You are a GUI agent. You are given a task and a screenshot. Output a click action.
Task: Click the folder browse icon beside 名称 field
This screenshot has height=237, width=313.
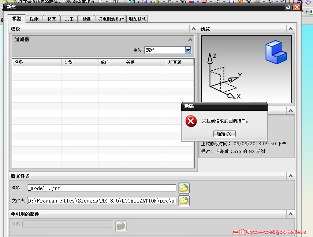[x=184, y=188]
